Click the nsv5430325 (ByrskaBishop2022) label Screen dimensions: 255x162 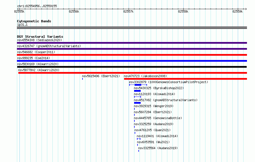click(159, 88)
